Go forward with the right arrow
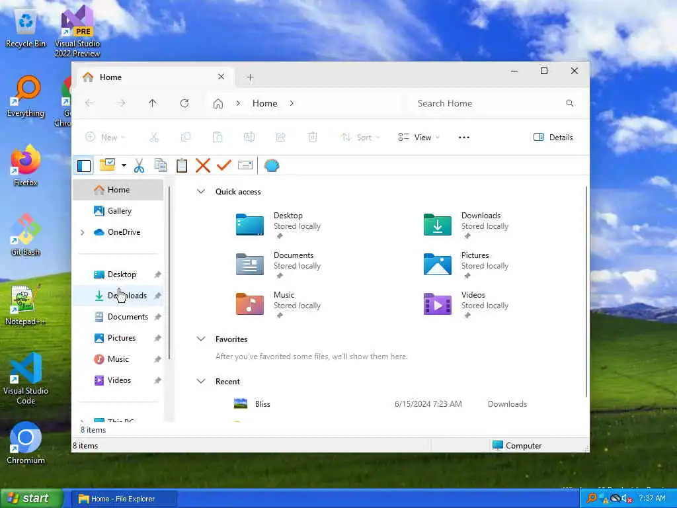This screenshot has height=508, width=677. [121, 103]
